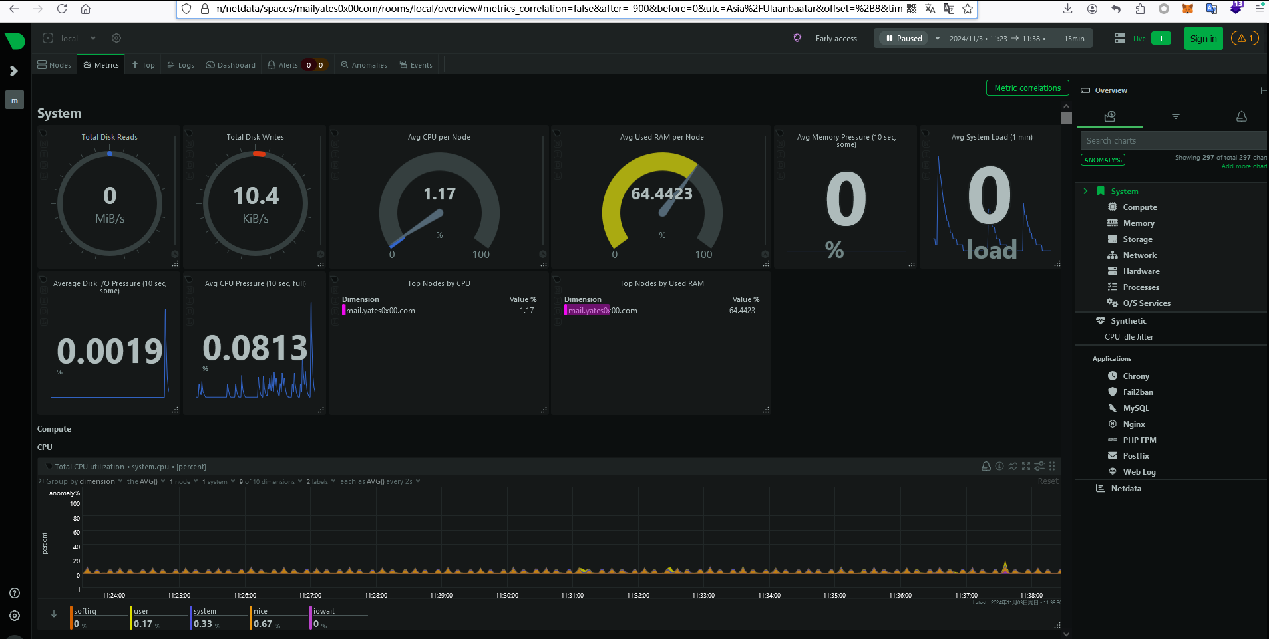Screen dimensions: 1269x639
Task: Select Memory in the sidebar menu
Action: coord(1139,223)
